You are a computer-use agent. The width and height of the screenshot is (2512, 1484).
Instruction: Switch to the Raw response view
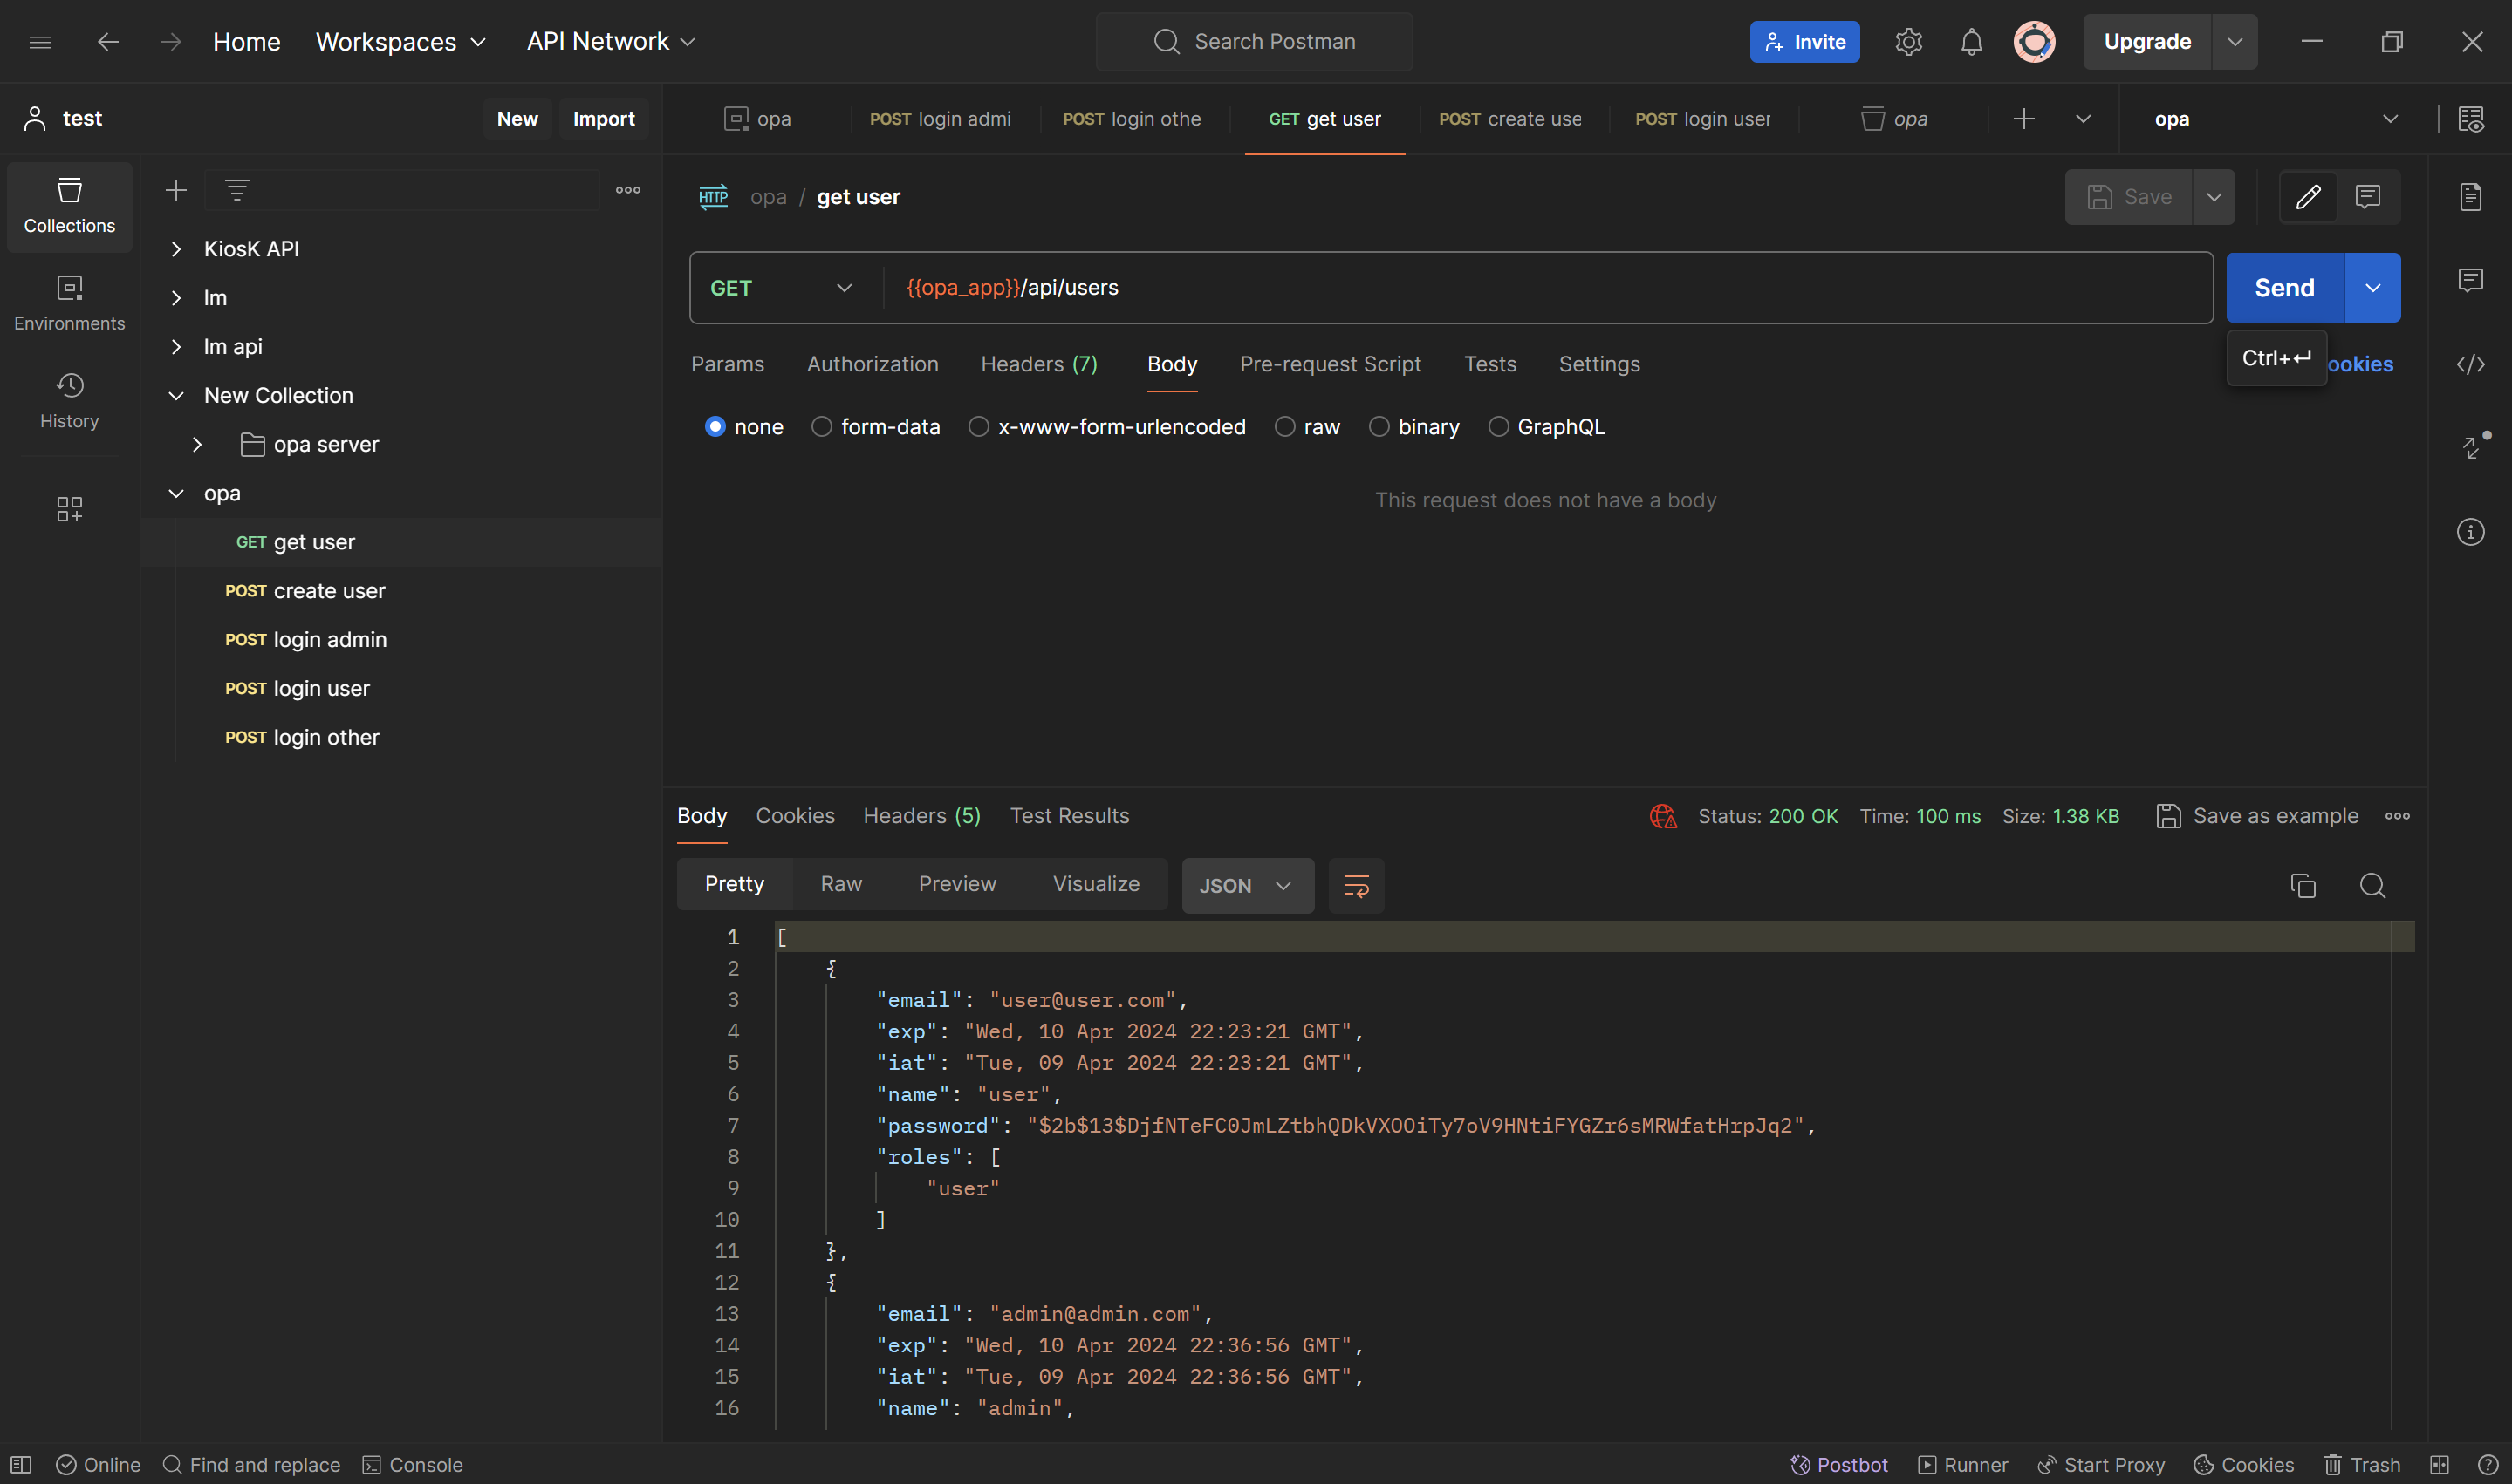click(x=840, y=884)
